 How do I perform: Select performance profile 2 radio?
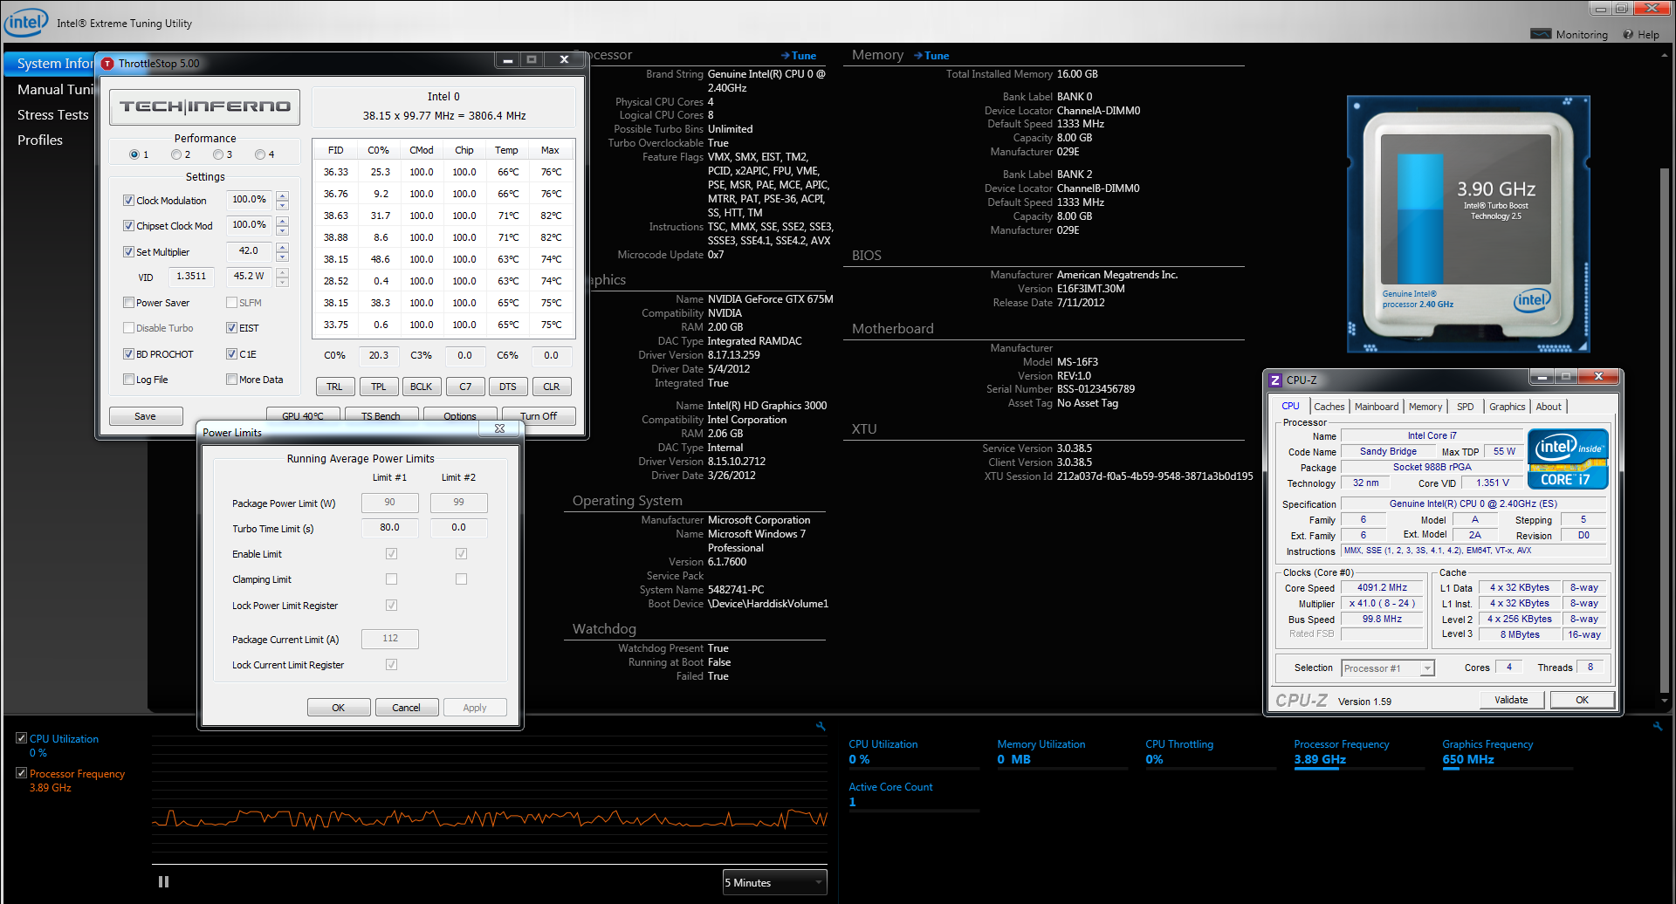(x=176, y=154)
